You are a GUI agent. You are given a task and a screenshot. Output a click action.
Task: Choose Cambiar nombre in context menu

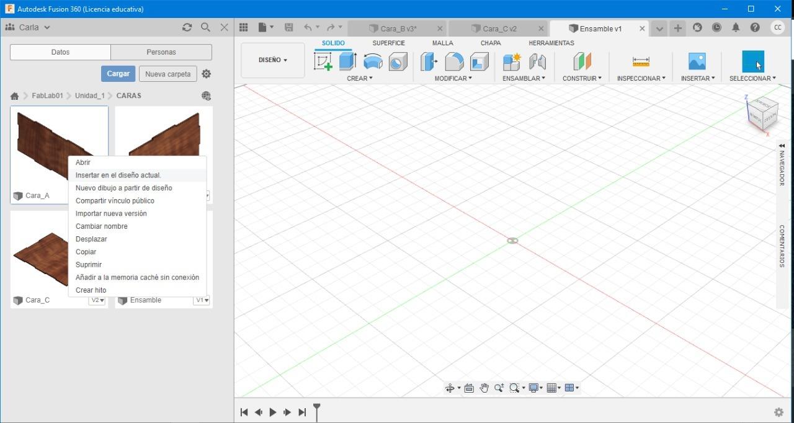[137, 226]
